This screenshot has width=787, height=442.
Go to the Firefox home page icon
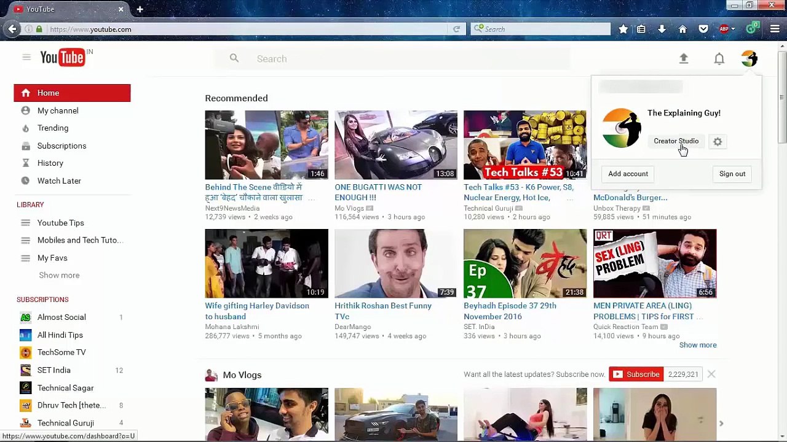click(x=682, y=29)
